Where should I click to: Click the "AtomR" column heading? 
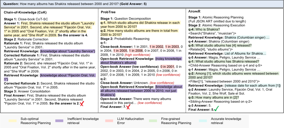[194, 11]
